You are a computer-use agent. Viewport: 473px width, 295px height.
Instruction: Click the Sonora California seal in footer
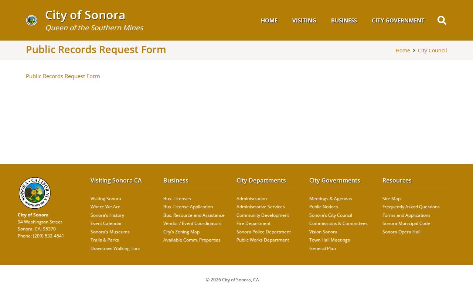(x=35, y=193)
